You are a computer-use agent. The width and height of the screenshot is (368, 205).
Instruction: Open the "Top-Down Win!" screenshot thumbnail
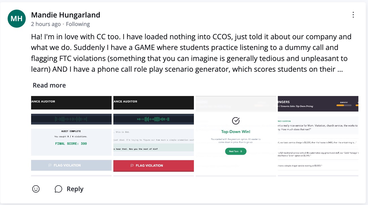[x=236, y=136]
